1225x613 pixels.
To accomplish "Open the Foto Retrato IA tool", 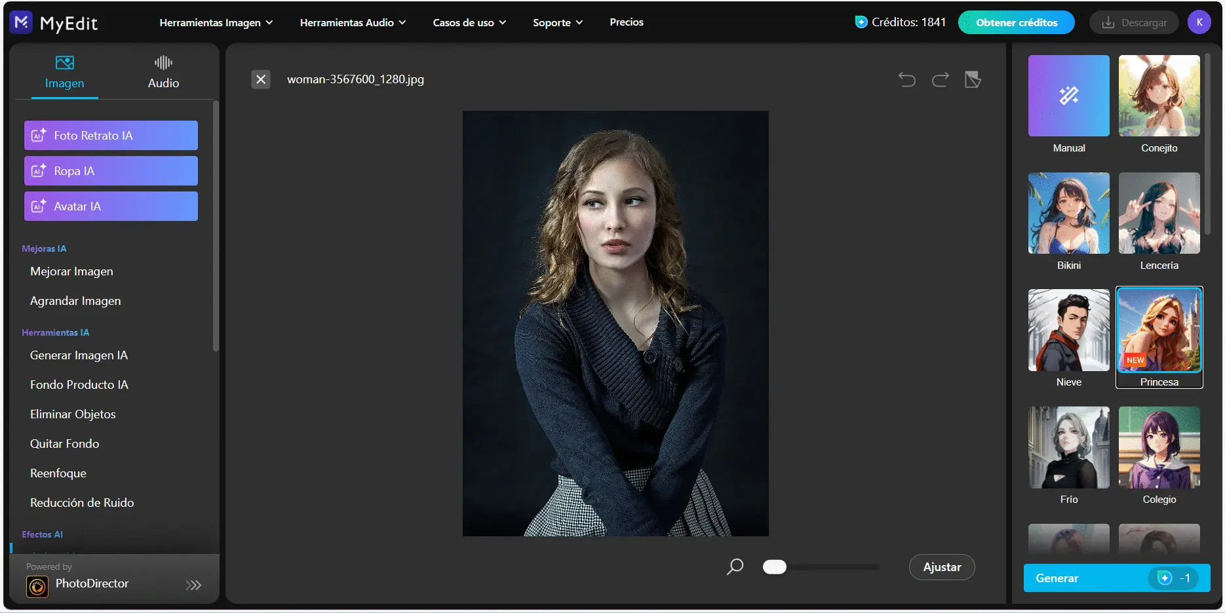I will click(111, 135).
